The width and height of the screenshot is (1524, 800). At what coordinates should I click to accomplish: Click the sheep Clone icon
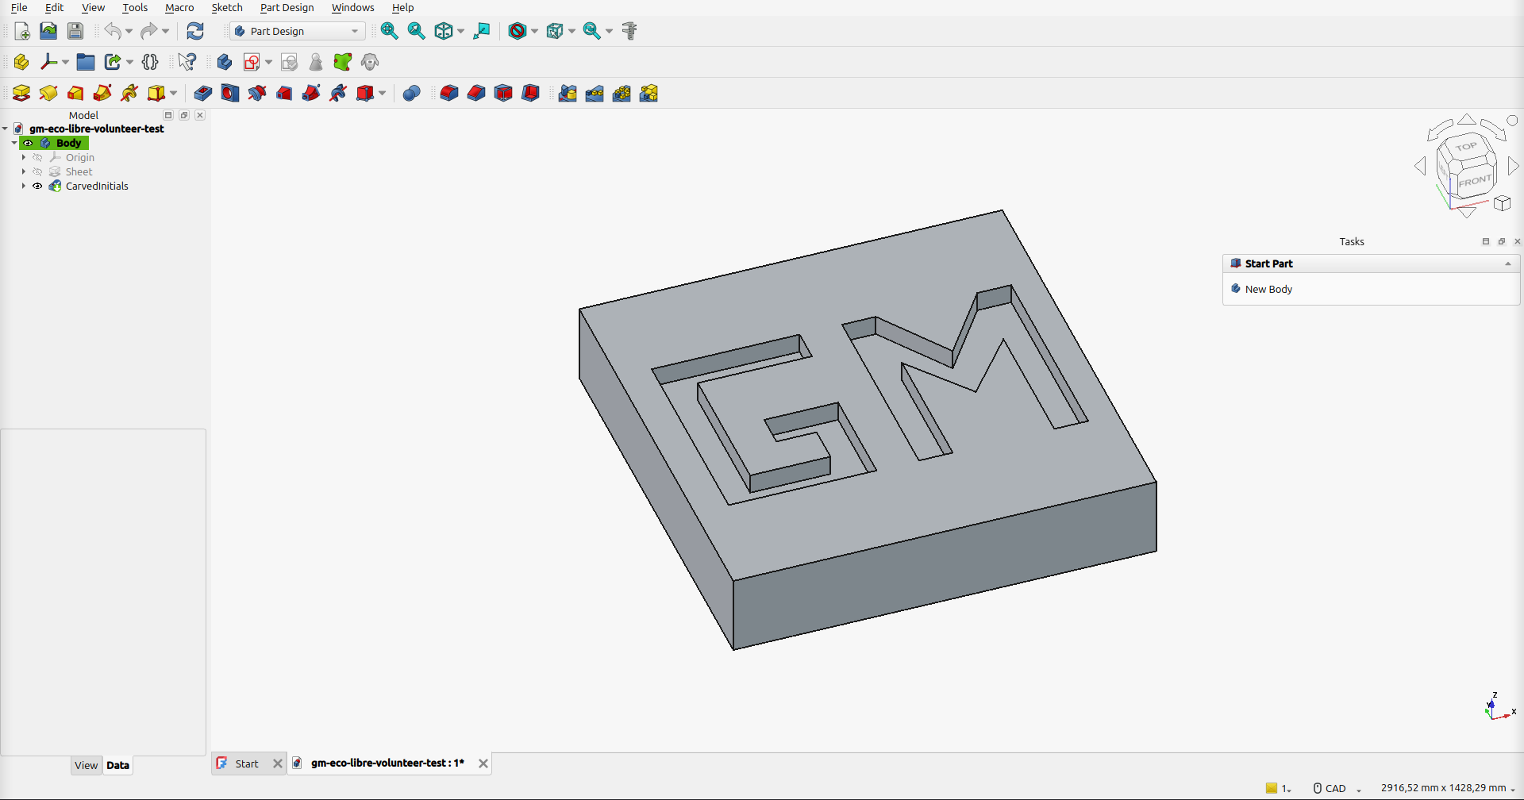coord(370,62)
